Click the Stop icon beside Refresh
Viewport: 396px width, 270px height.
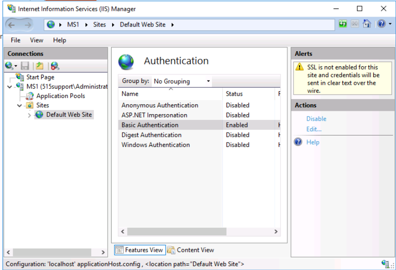click(355, 24)
